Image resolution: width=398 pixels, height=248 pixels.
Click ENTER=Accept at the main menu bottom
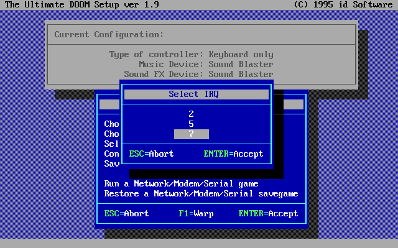(x=268, y=214)
